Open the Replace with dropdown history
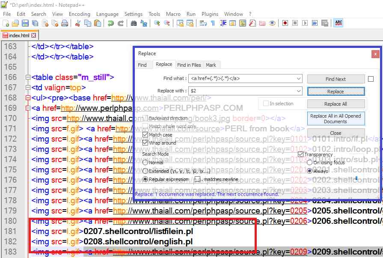 (299, 91)
